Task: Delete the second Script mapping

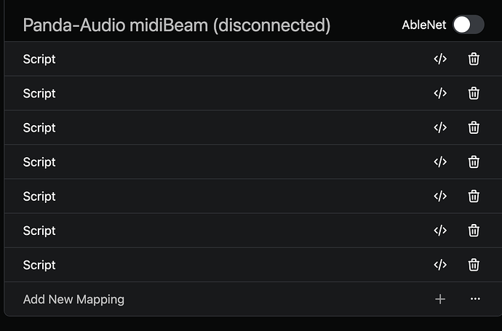Action: 474,93
